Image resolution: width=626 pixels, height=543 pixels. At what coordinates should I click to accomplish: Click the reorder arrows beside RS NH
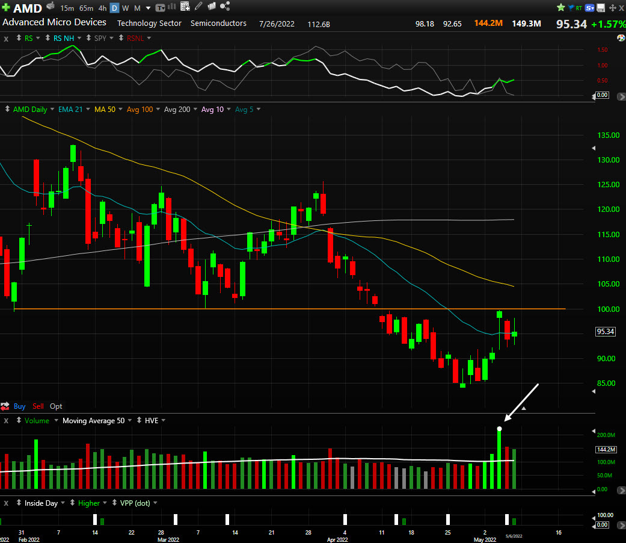click(48, 38)
